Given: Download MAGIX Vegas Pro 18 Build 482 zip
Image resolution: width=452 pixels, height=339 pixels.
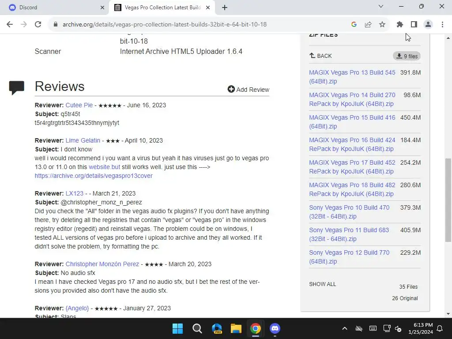Looking at the screenshot, I should [x=352, y=189].
